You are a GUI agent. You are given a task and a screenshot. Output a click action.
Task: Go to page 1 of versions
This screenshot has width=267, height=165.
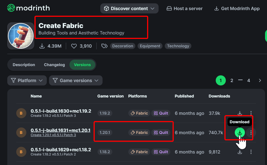(x=221, y=80)
